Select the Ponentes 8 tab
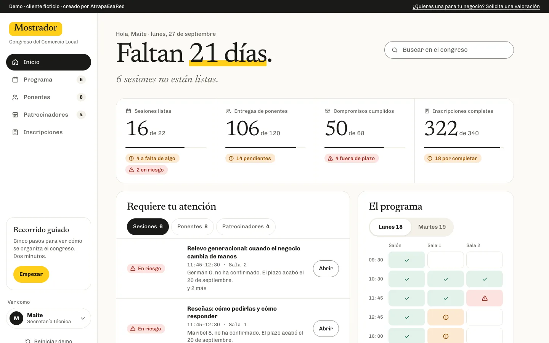549x343 pixels. click(x=193, y=226)
